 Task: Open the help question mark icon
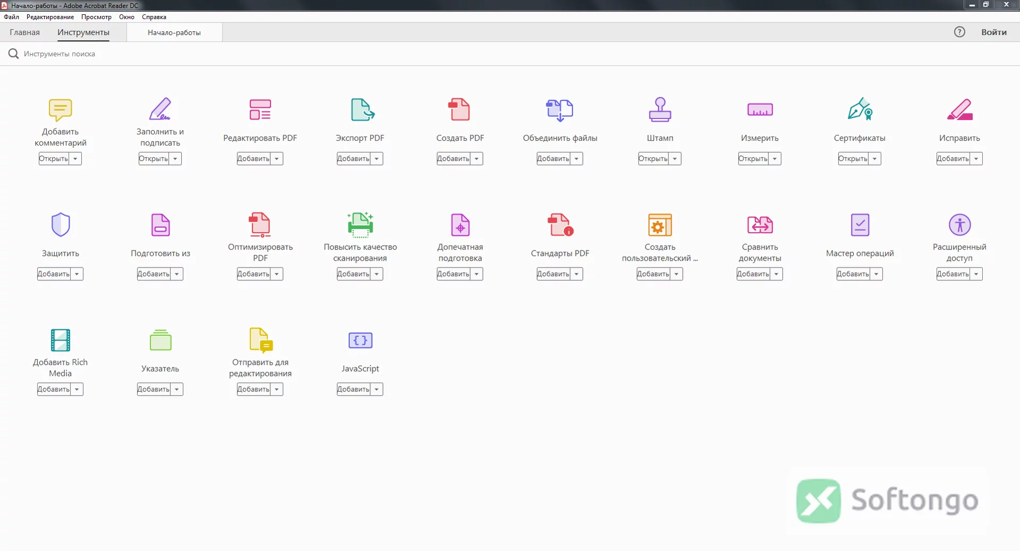pyautogui.click(x=959, y=32)
